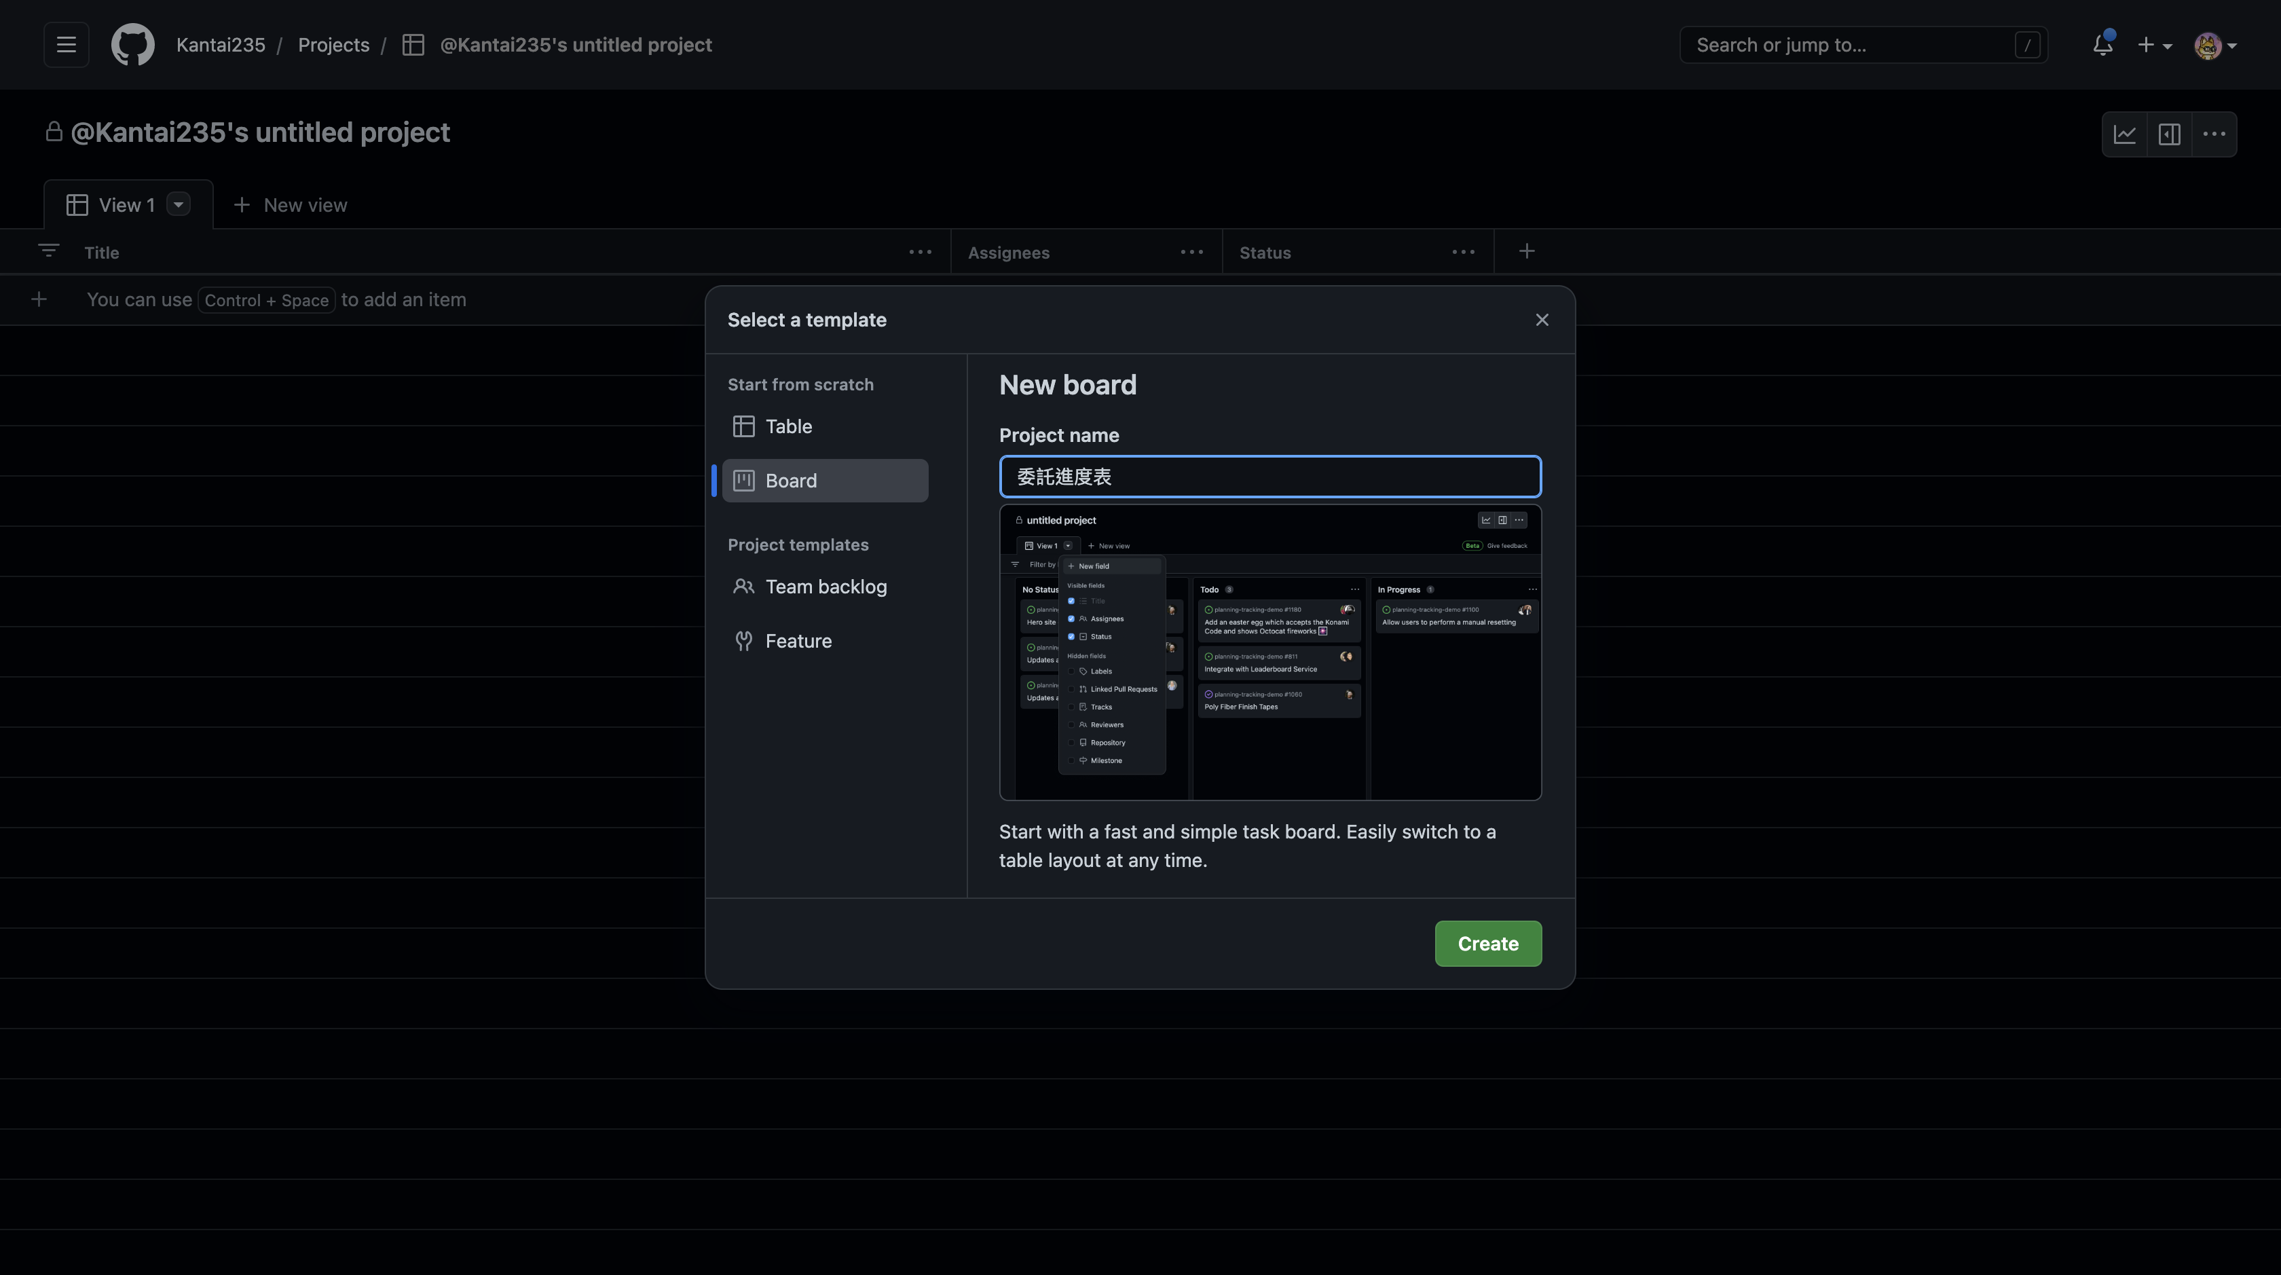Screen dimensions: 2281x1275
Task: Open Title column options menu
Action: [x=920, y=253]
